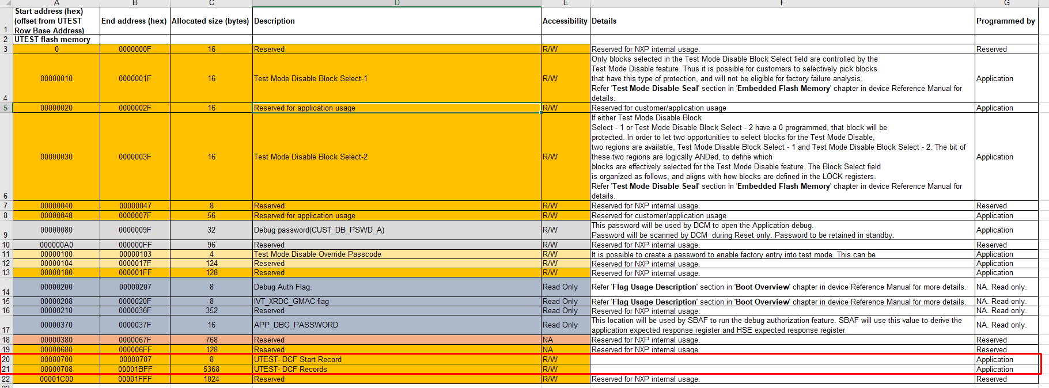Select the 'Description' header cell
1049x388 pixels.
click(397, 21)
